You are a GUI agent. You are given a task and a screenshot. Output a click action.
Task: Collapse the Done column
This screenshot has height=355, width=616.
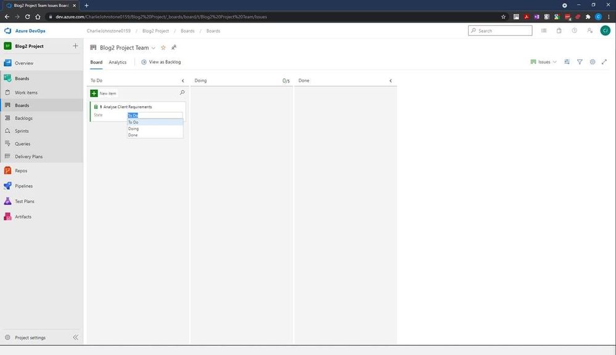point(390,81)
